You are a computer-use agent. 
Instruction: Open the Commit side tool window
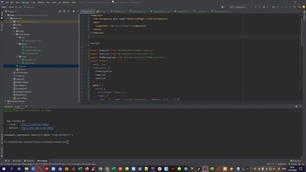coord(2,26)
